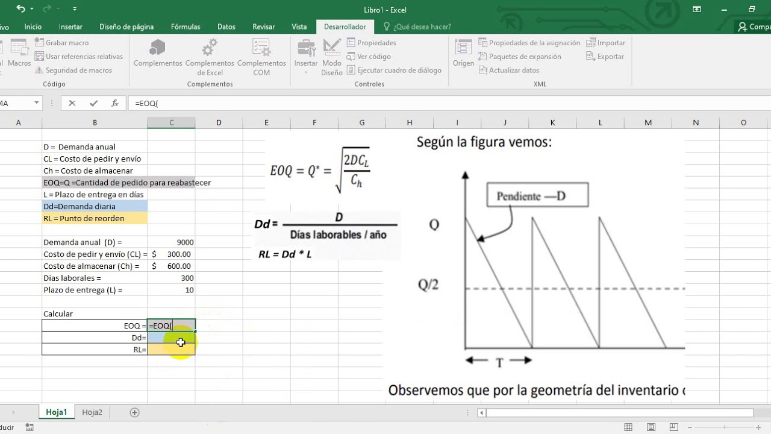Open the Vista tab
Screen dimensions: 771x434
299,27
